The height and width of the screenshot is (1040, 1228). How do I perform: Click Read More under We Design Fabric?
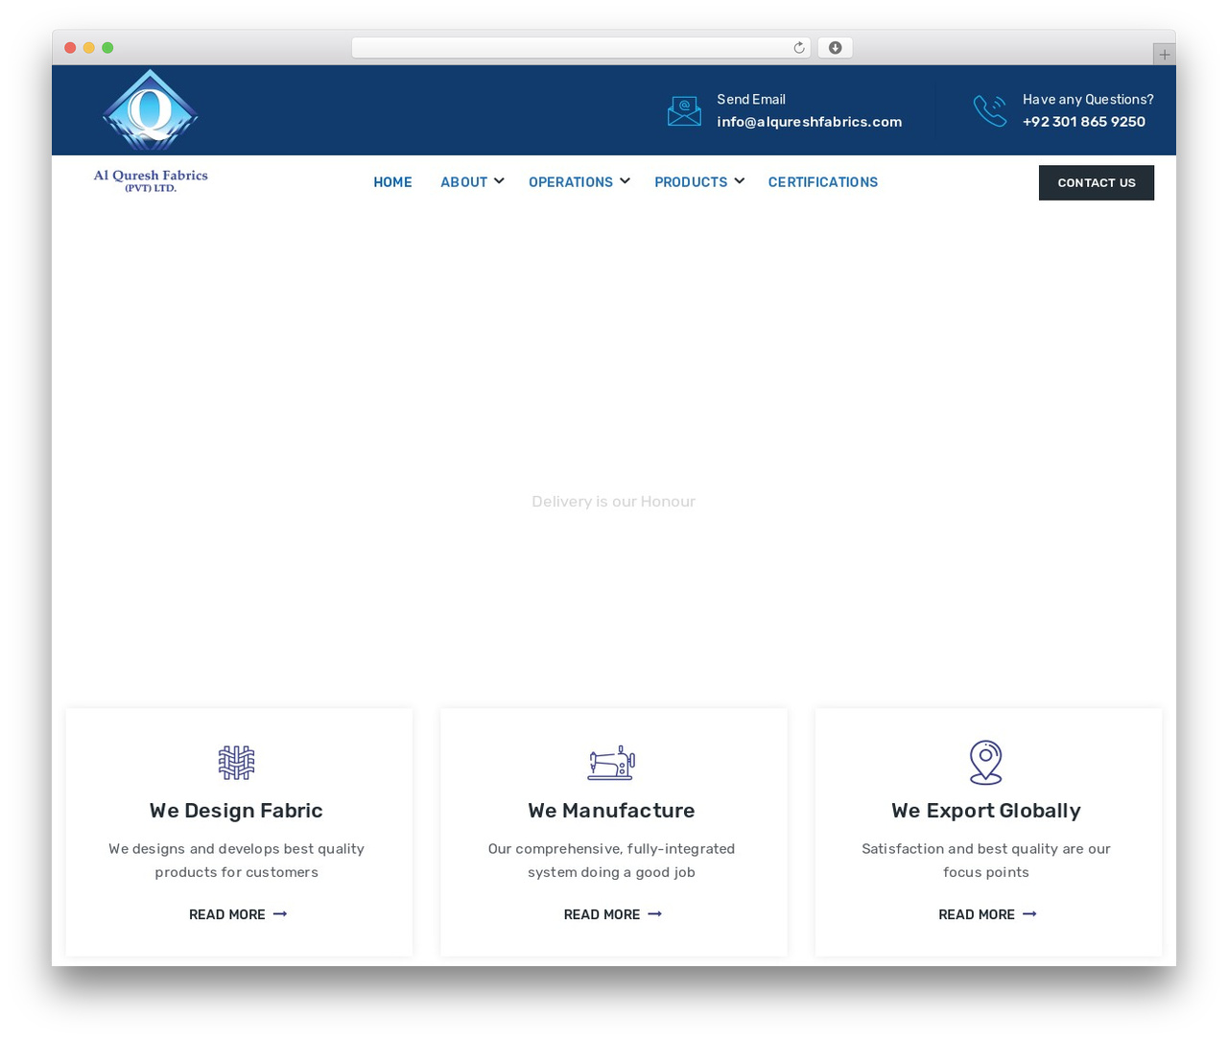tap(227, 914)
